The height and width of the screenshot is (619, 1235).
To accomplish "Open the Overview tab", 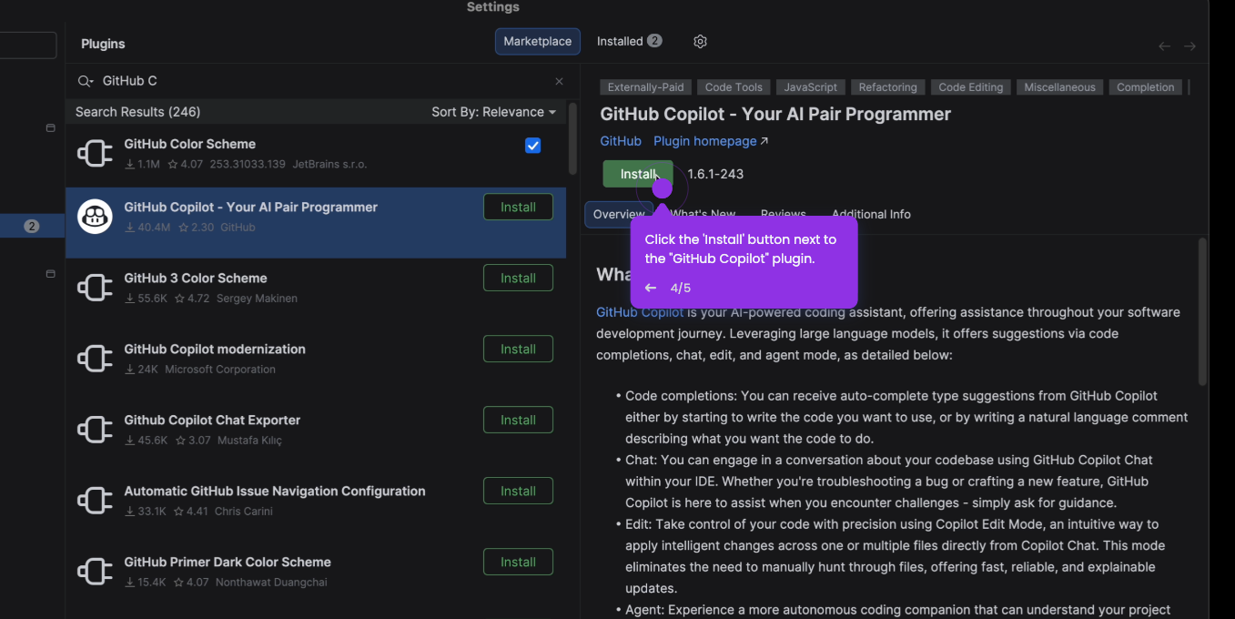I will [x=619, y=214].
